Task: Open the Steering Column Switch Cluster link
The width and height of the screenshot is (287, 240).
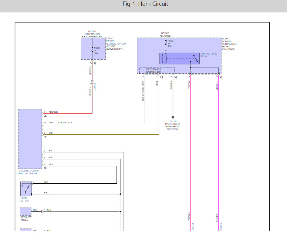Action: click(29, 172)
